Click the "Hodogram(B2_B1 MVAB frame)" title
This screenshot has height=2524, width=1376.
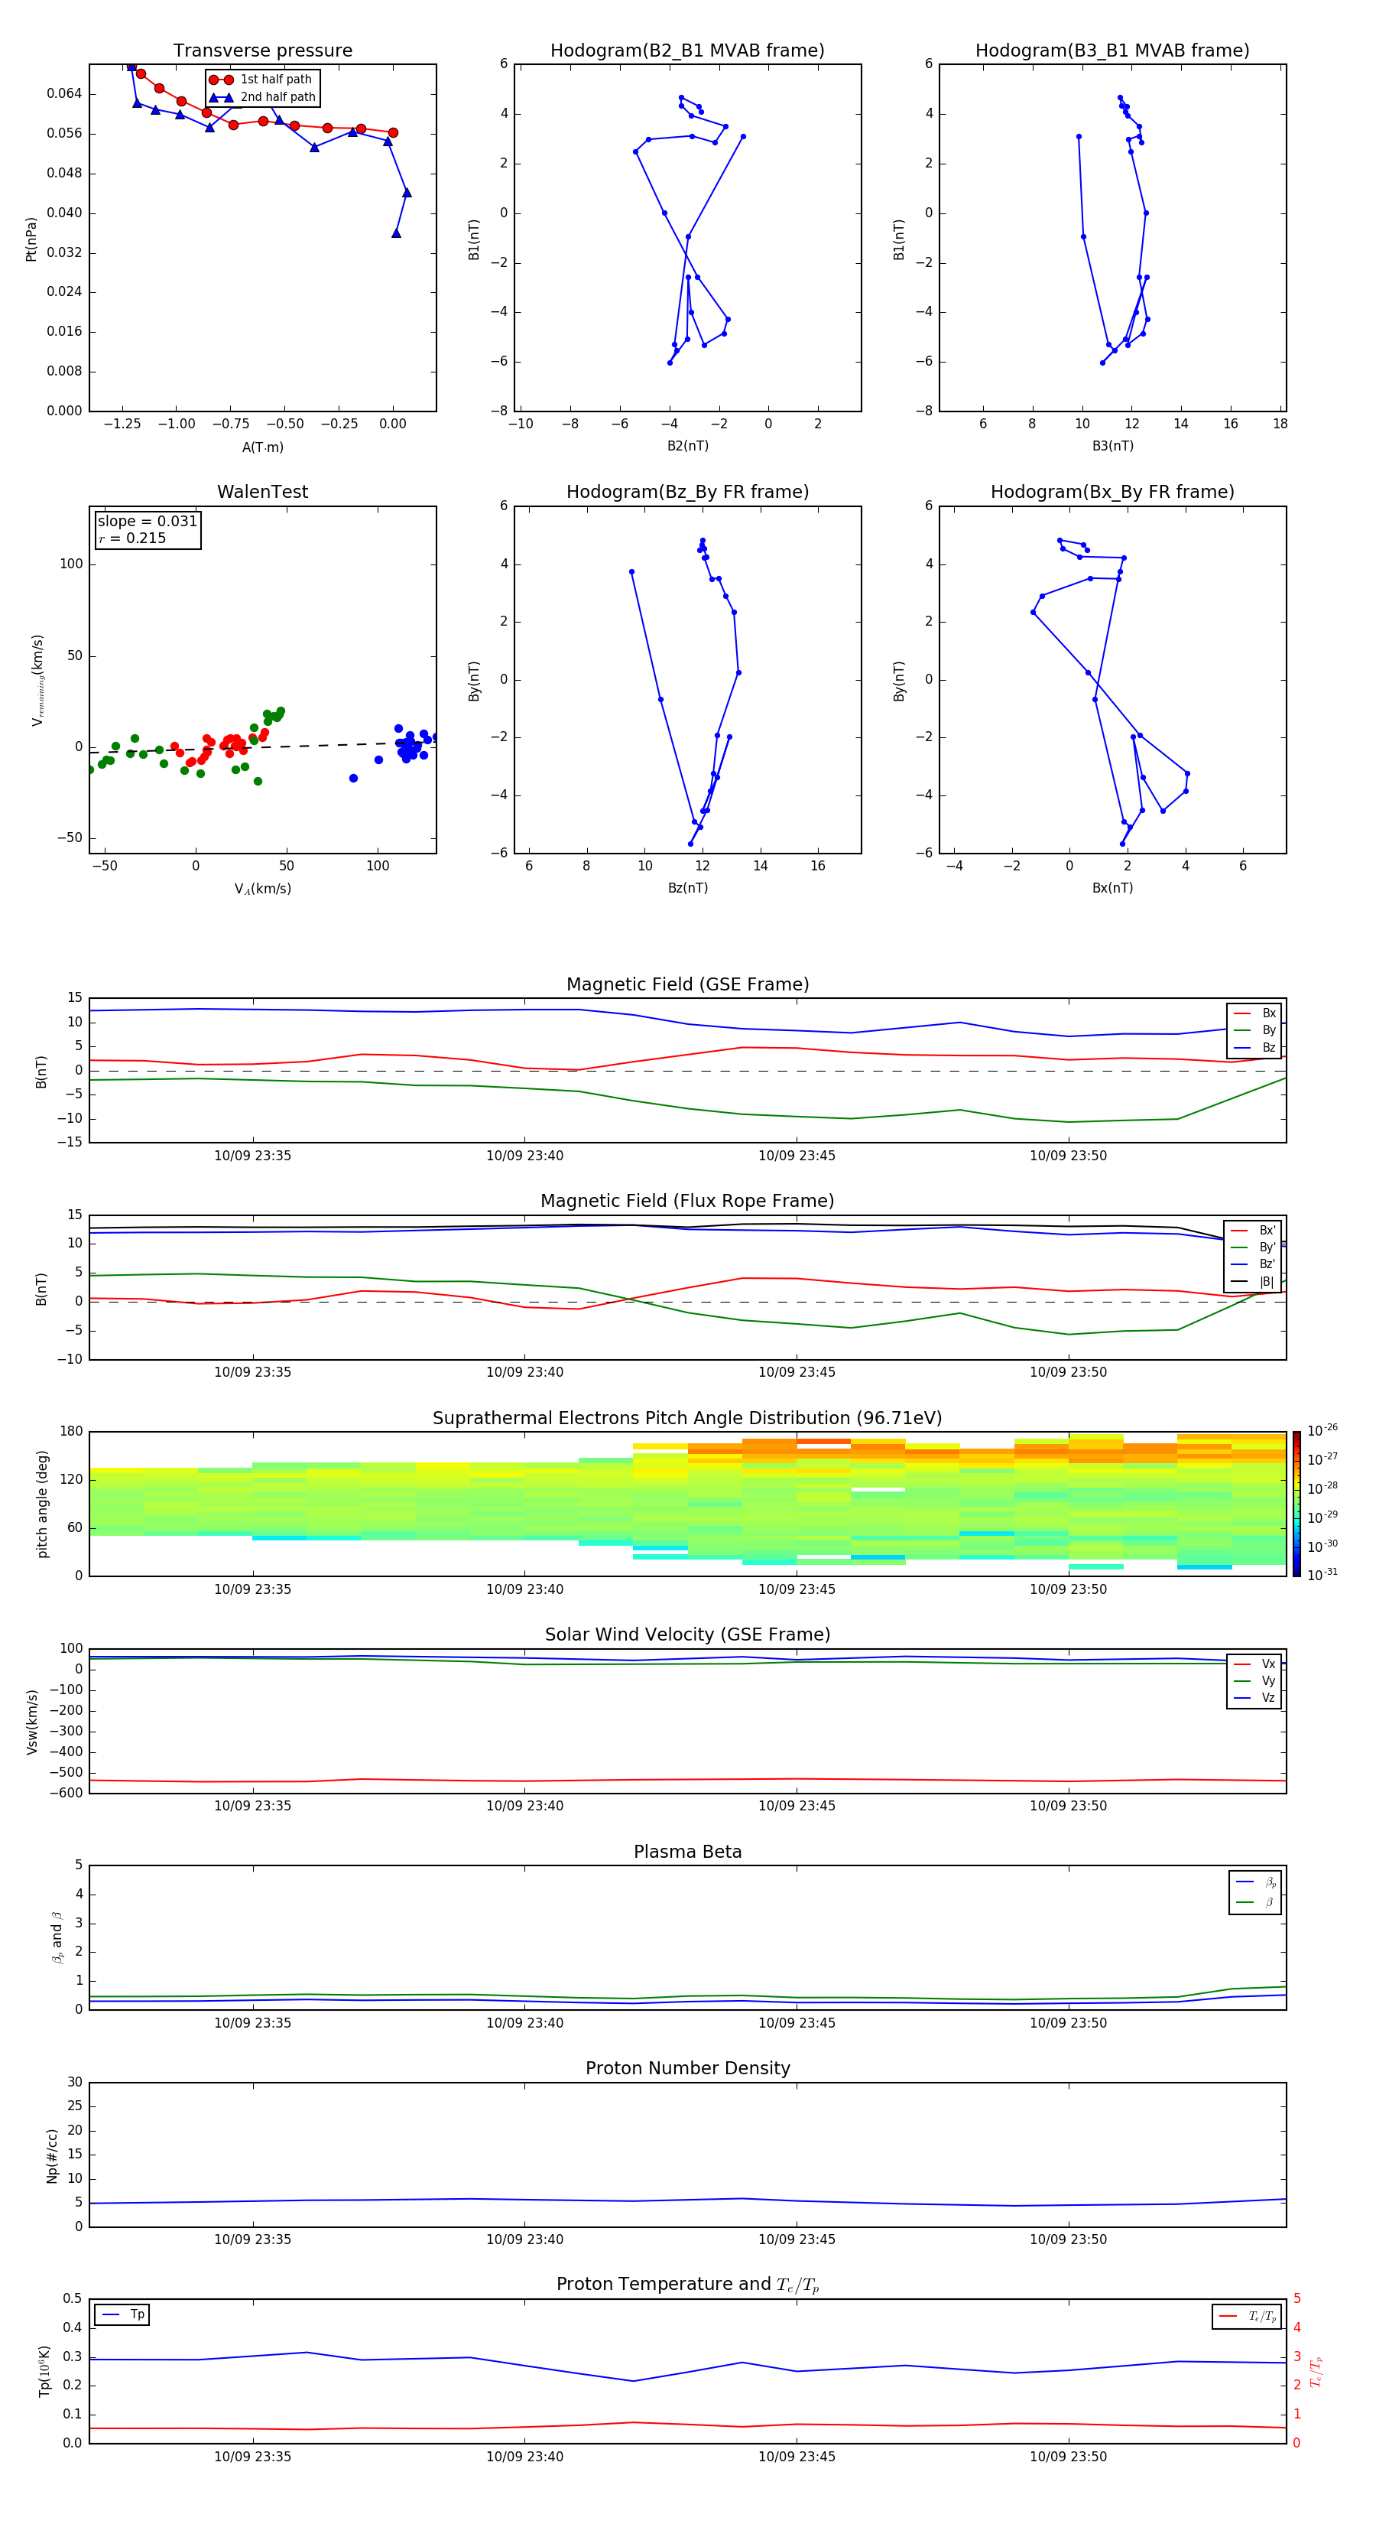pyautogui.click(x=687, y=51)
